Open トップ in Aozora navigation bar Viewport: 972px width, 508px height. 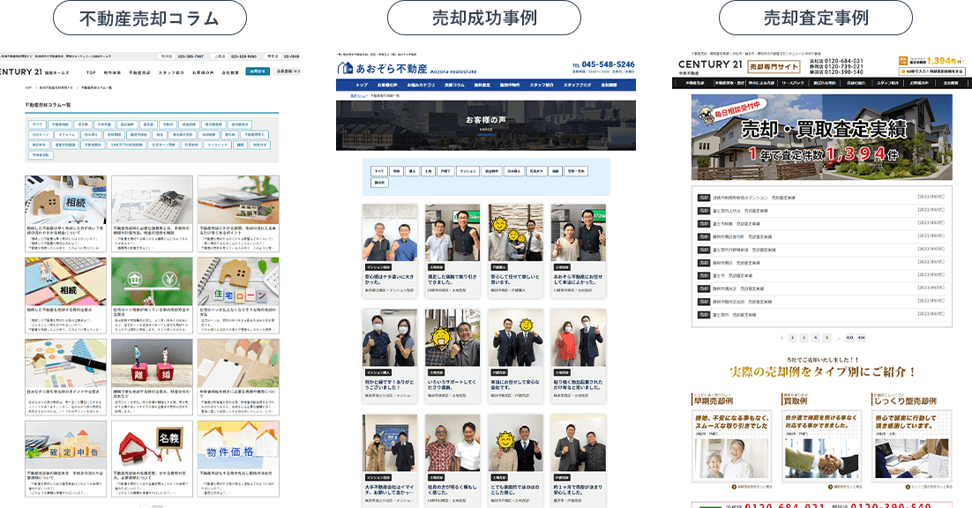362,85
